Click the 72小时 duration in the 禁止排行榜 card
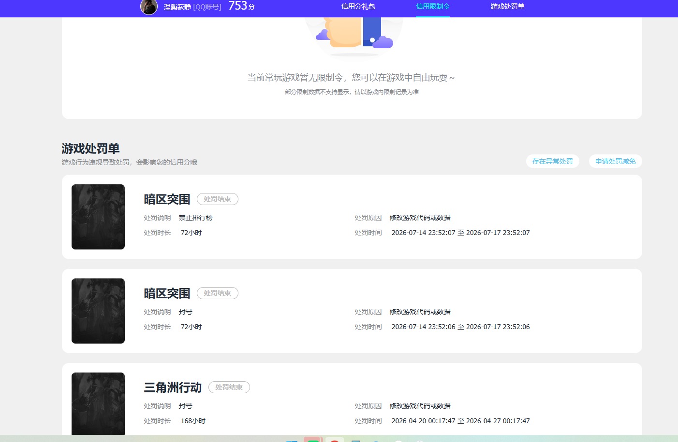This screenshot has height=442, width=678. 192,233
